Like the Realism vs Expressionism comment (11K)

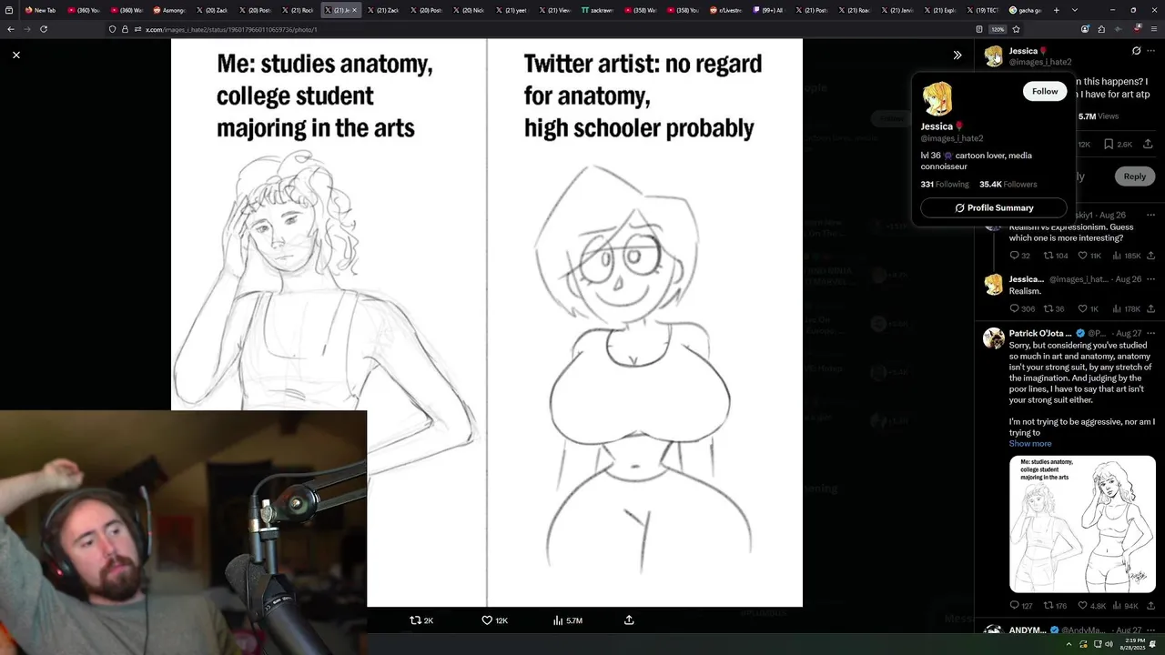coord(1089,256)
